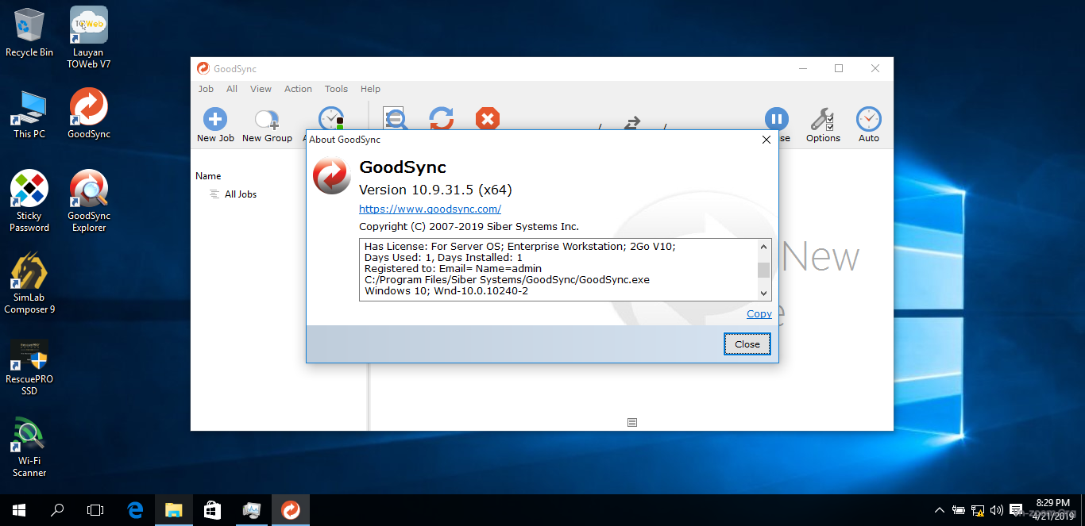Image resolution: width=1085 pixels, height=526 pixels.
Task: Select the Wi-Fi Scanner desktop icon
Action: point(29,448)
